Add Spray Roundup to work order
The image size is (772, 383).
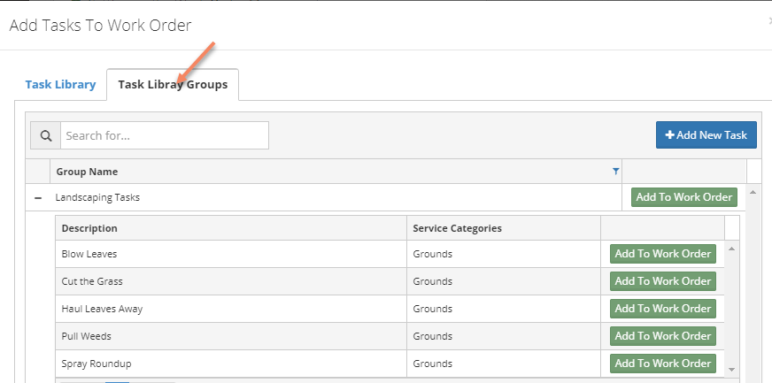663,364
